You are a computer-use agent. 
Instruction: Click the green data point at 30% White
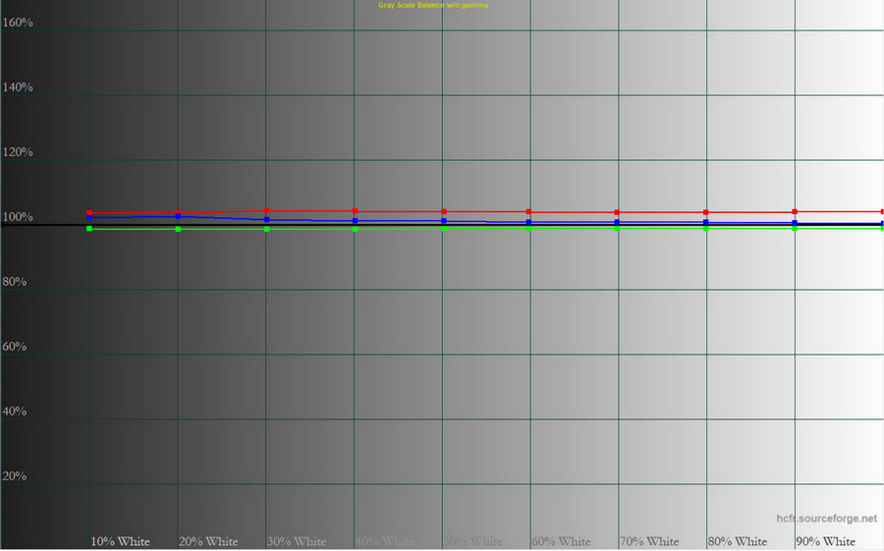click(266, 229)
